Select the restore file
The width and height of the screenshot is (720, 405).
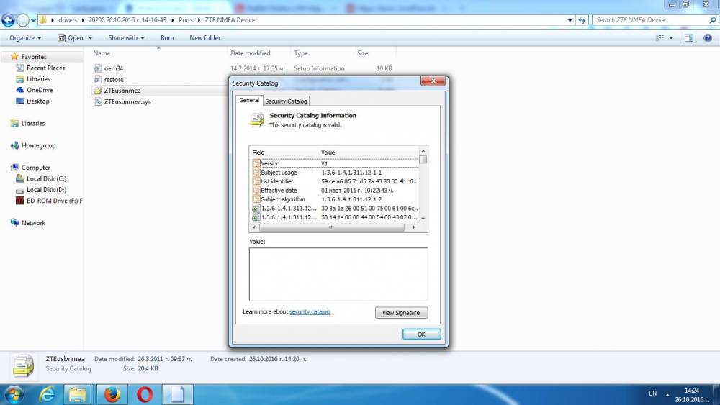tap(114, 79)
